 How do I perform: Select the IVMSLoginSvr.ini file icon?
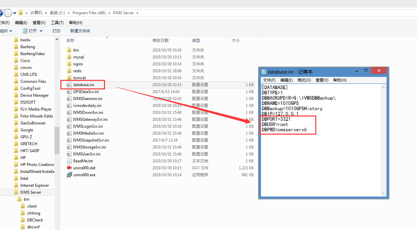click(x=69, y=126)
